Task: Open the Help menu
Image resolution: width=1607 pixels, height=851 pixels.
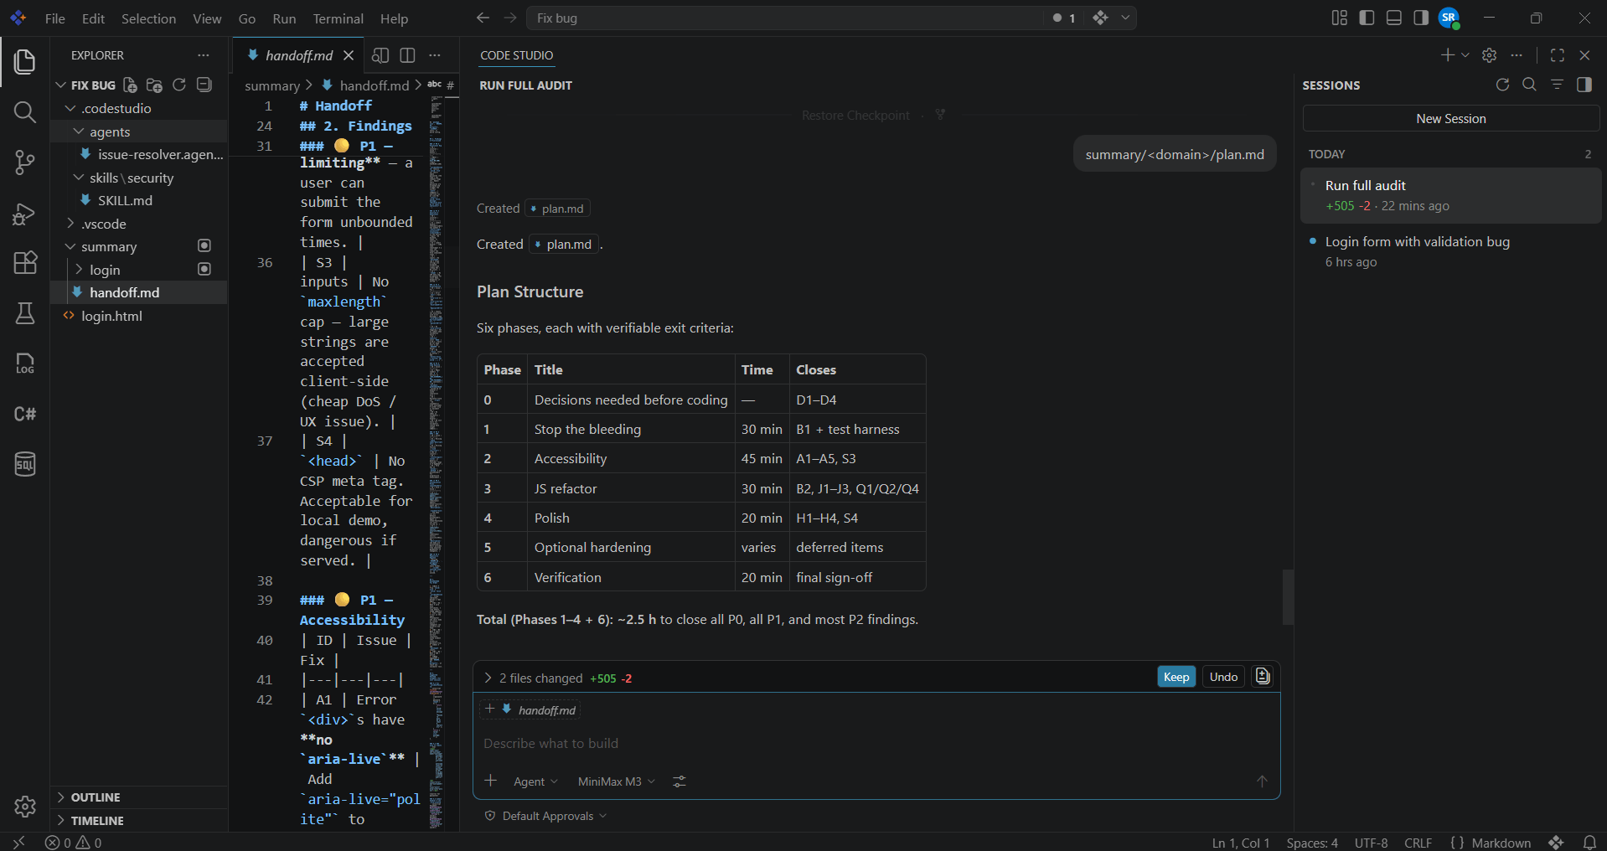Action: point(394,18)
